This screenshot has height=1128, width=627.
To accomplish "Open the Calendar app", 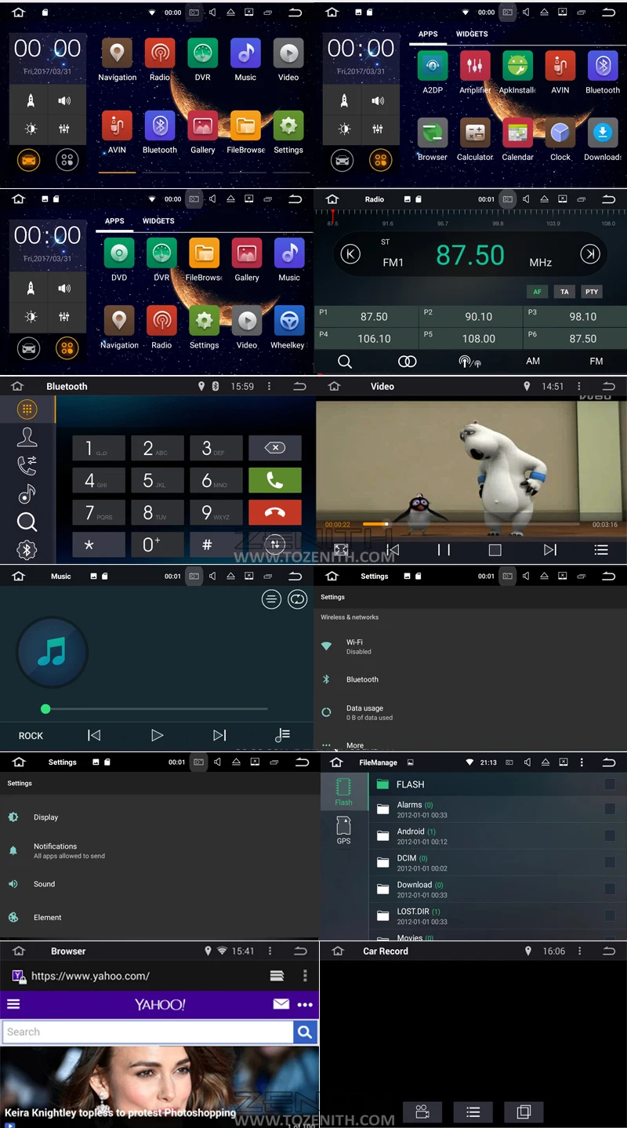I will [517, 133].
